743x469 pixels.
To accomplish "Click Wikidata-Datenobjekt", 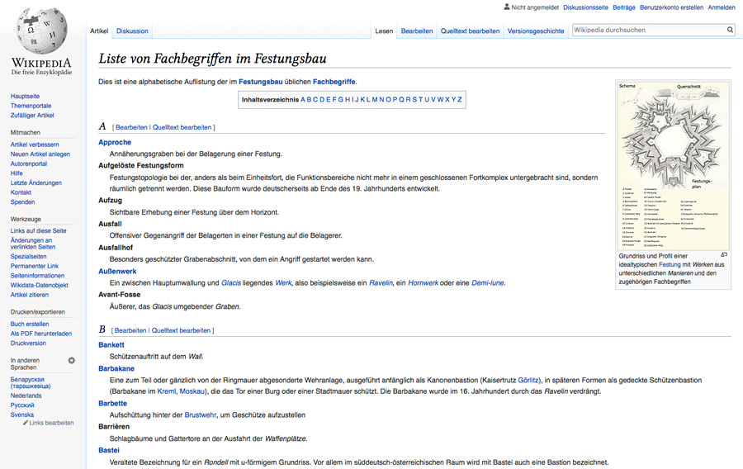I will point(40,285).
